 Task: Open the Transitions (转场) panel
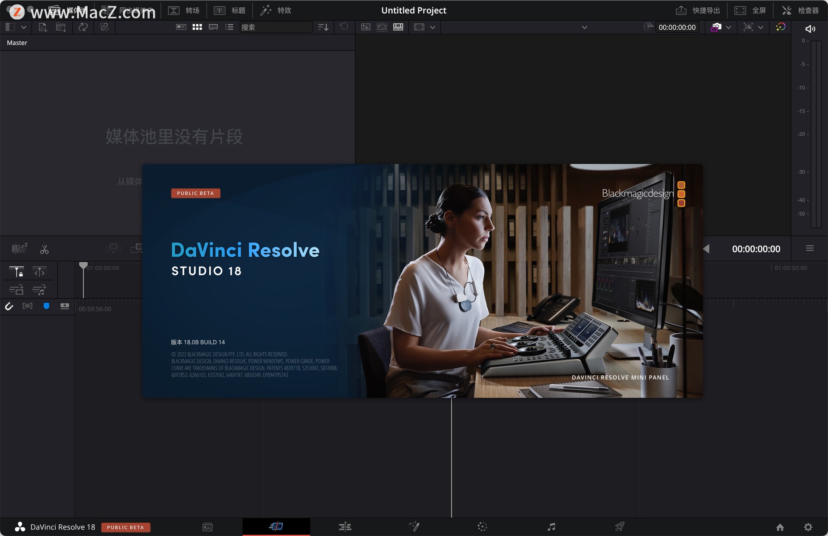183,10
